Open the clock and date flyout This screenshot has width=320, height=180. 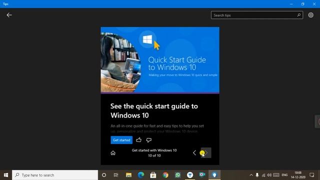pyautogui.click(x=298, y=175)
